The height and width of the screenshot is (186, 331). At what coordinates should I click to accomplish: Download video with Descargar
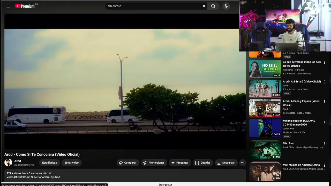[x=226, y=163]
